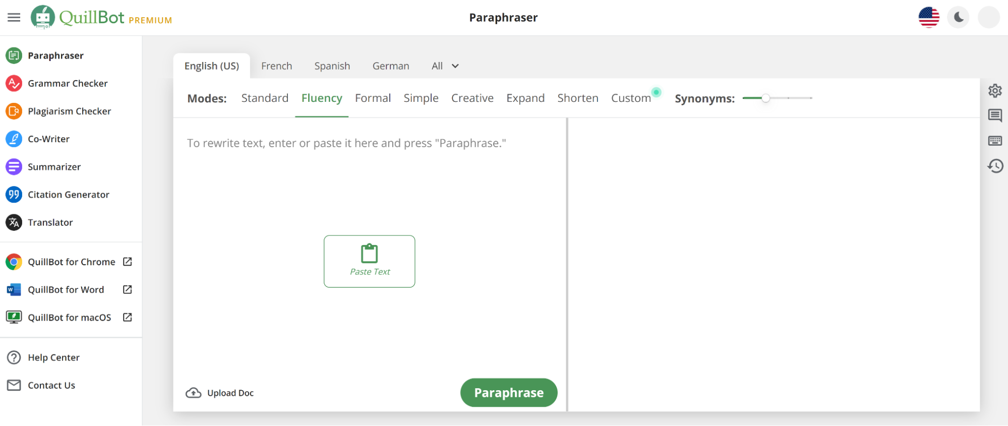The height and width of the screenshot is (426, 1008).
Task: Click the Grammar Checker sidebar icon
Action: [14, 83]
